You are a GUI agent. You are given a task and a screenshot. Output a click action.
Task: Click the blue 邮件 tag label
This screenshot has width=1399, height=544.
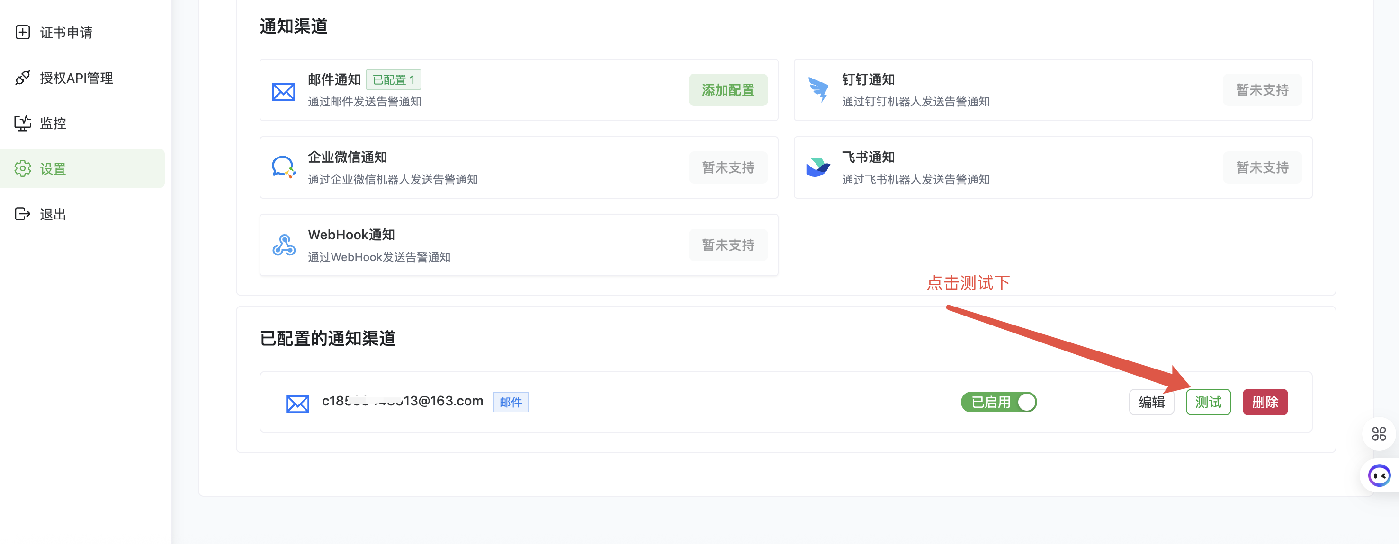(510, 402)
